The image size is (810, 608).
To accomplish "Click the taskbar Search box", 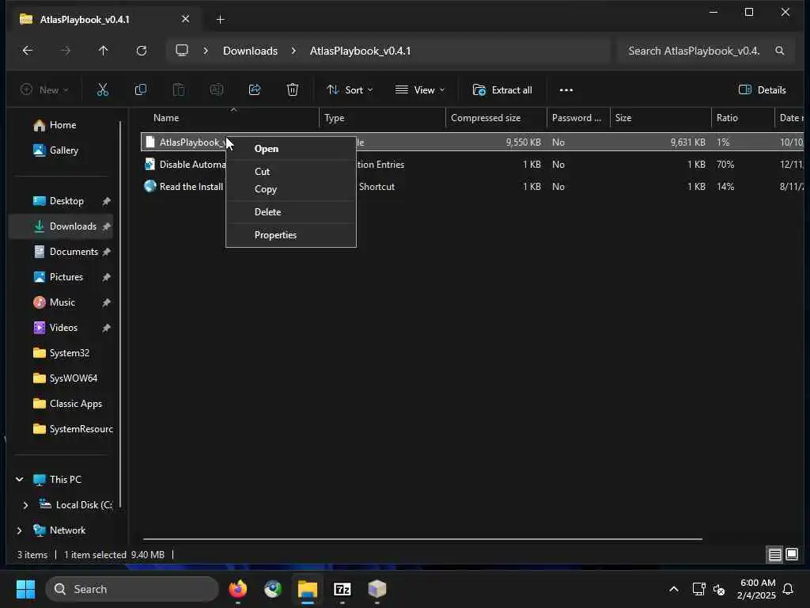I will pos(132,589).
